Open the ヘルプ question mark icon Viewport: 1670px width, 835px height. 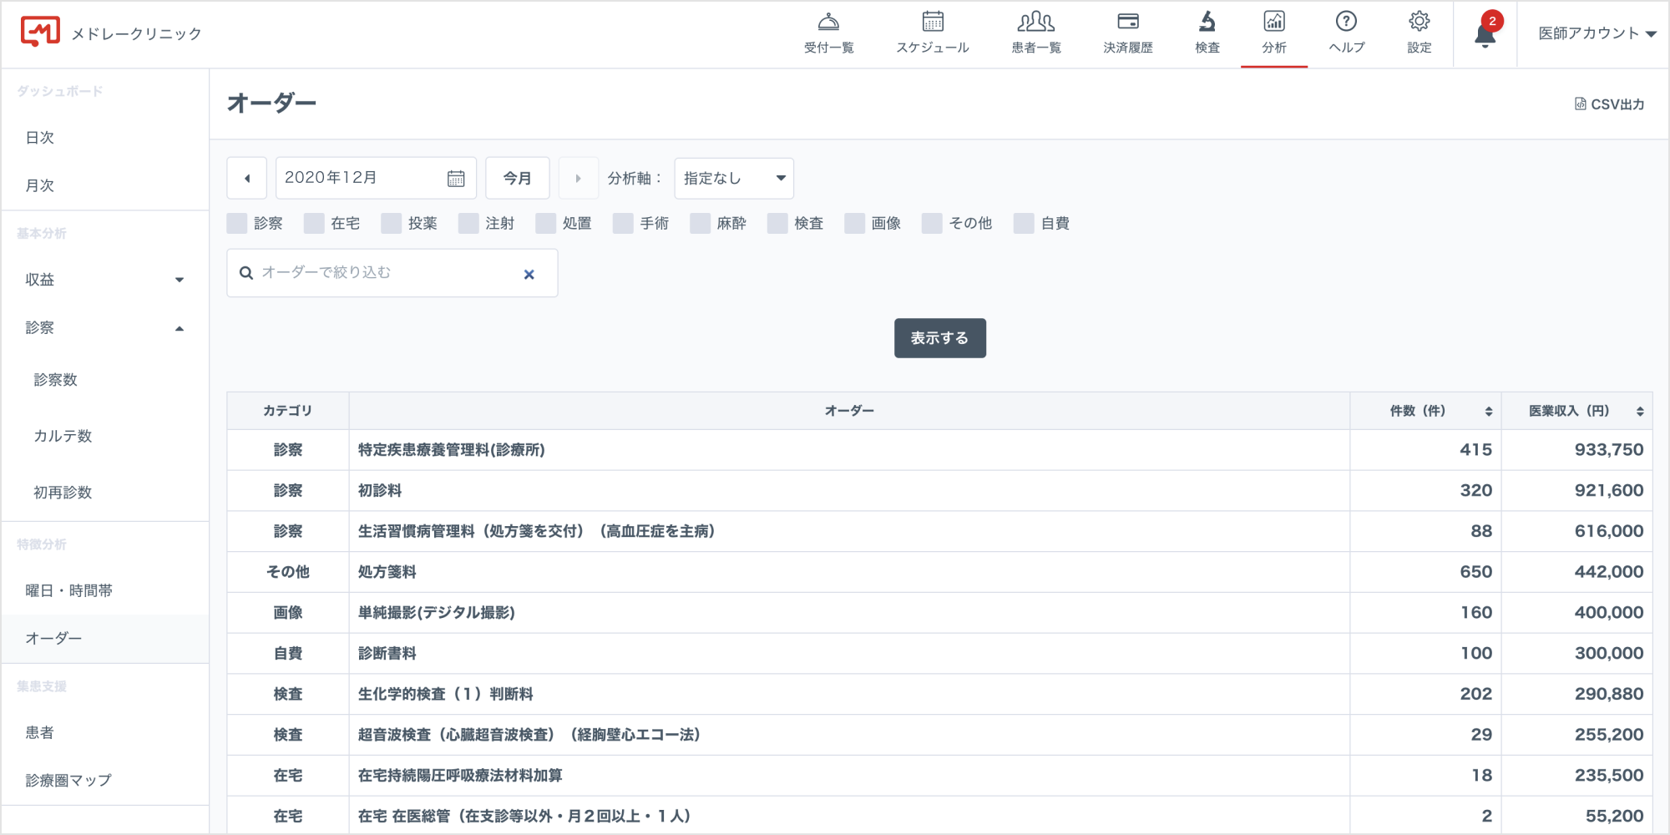pyautogui.click(x=1346, y=23)
